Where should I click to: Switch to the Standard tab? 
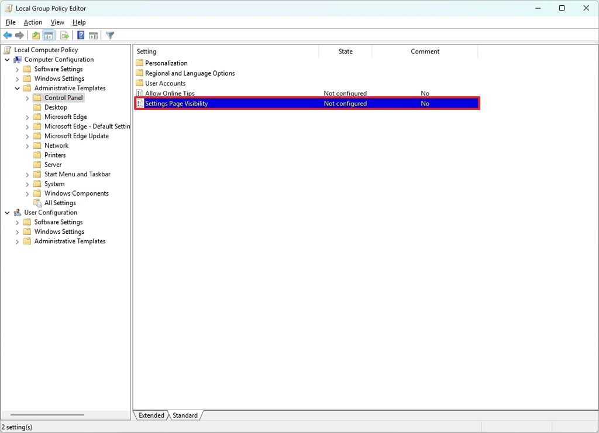point(185,415)
